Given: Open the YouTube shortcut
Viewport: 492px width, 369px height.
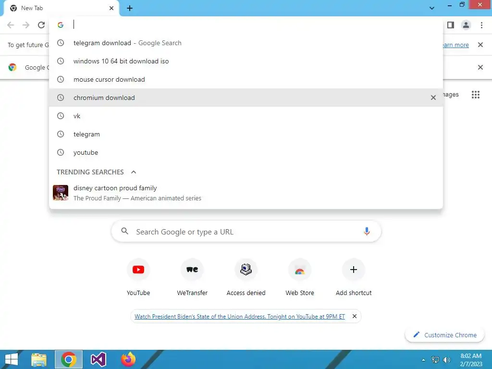Looking at the screenshot, I should [138, 277].
